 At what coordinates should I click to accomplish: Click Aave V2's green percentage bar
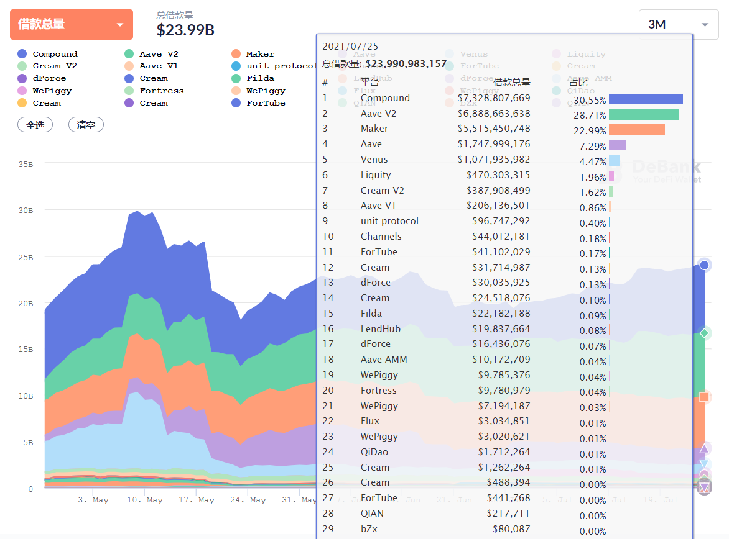[x=644, y=114]
